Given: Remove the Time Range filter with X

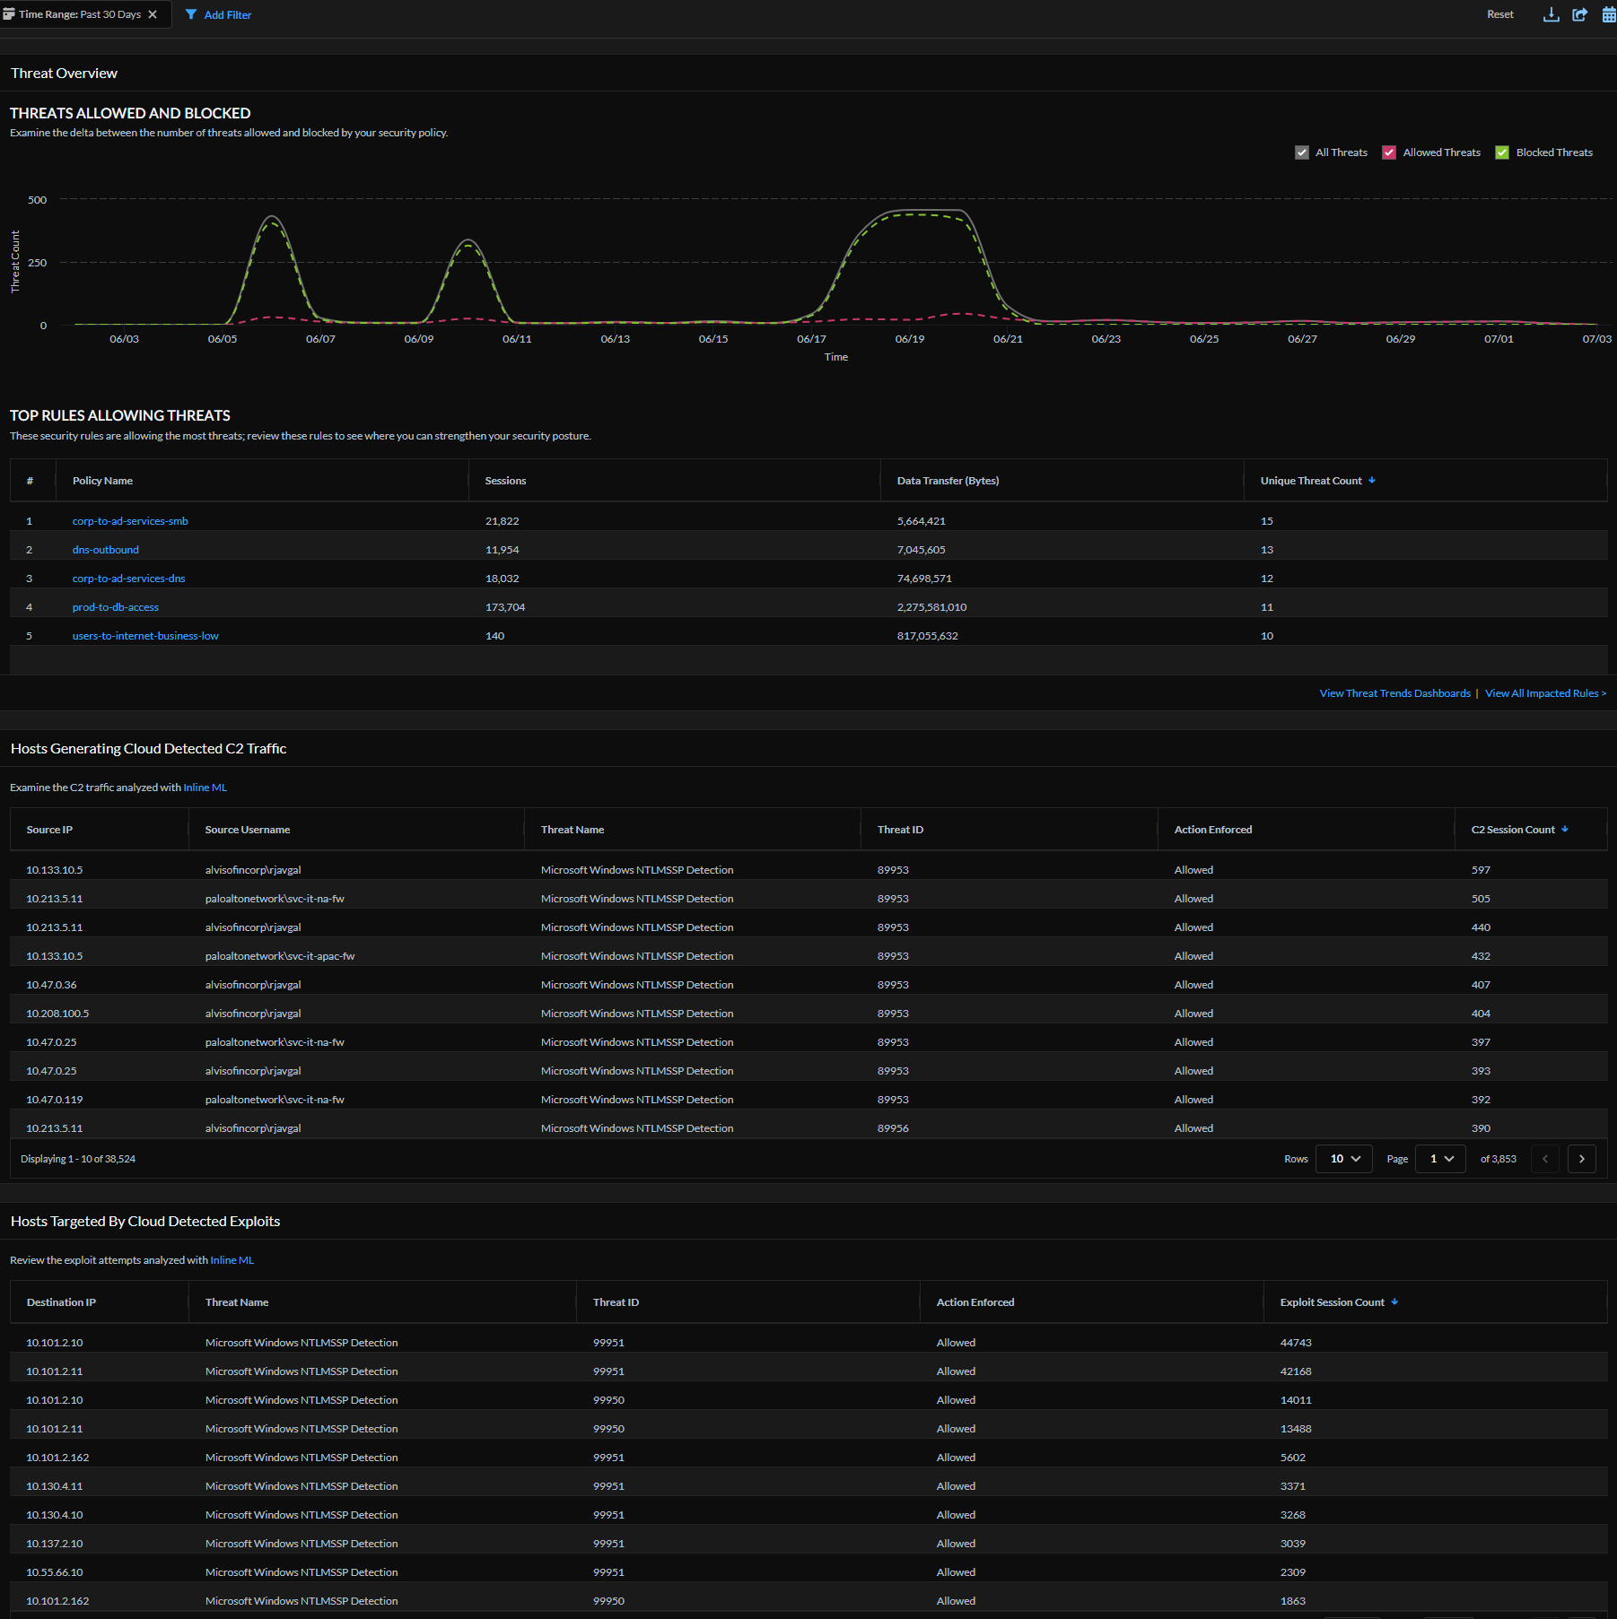Looking at the screenshot, I should click(x=153, y=14).
